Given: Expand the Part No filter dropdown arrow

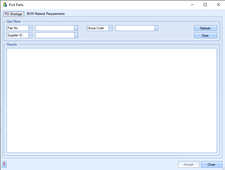Looking at the screenshot, I should pos(30,28).
